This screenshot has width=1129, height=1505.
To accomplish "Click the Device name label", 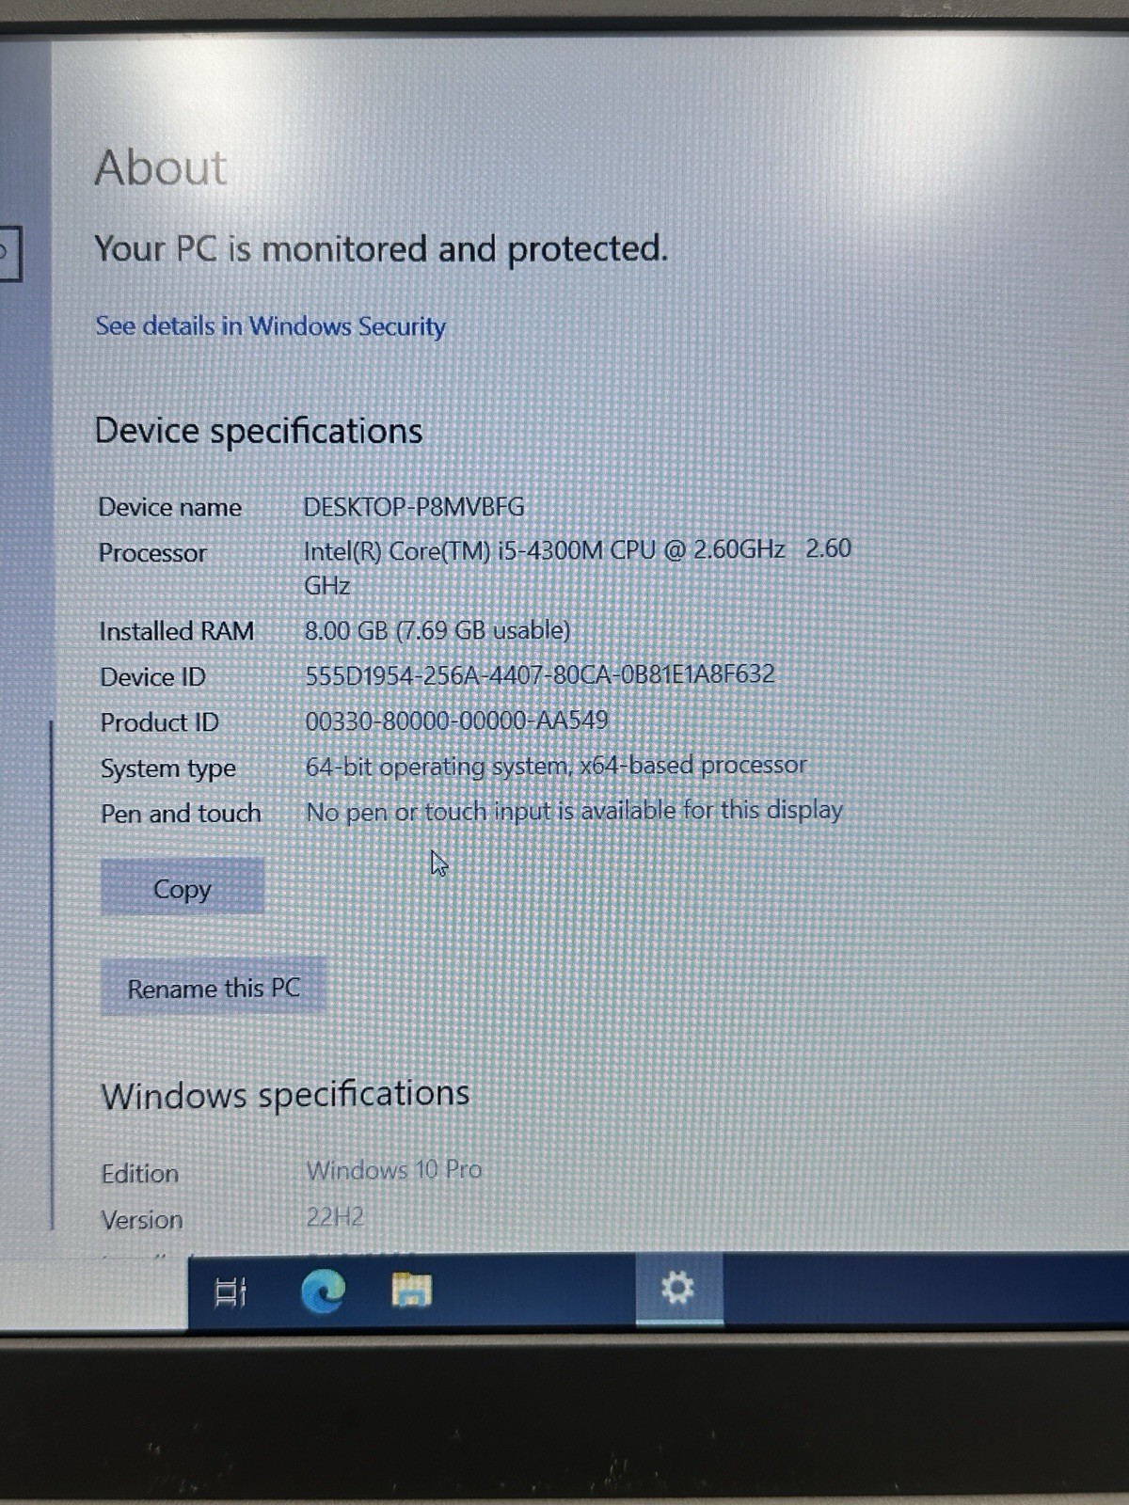I will click(170, 507).
